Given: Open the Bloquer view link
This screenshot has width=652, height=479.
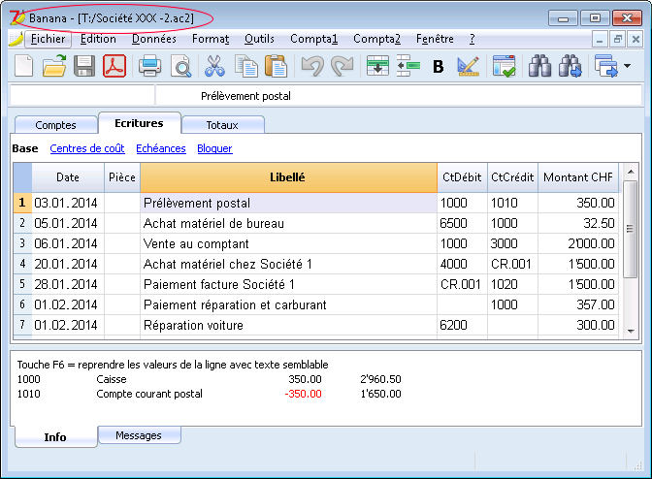Looking at the screenshot, I should pos(214,148).
